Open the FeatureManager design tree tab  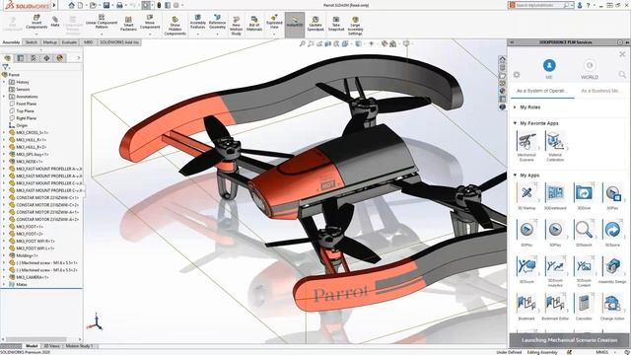pos(7,58)
